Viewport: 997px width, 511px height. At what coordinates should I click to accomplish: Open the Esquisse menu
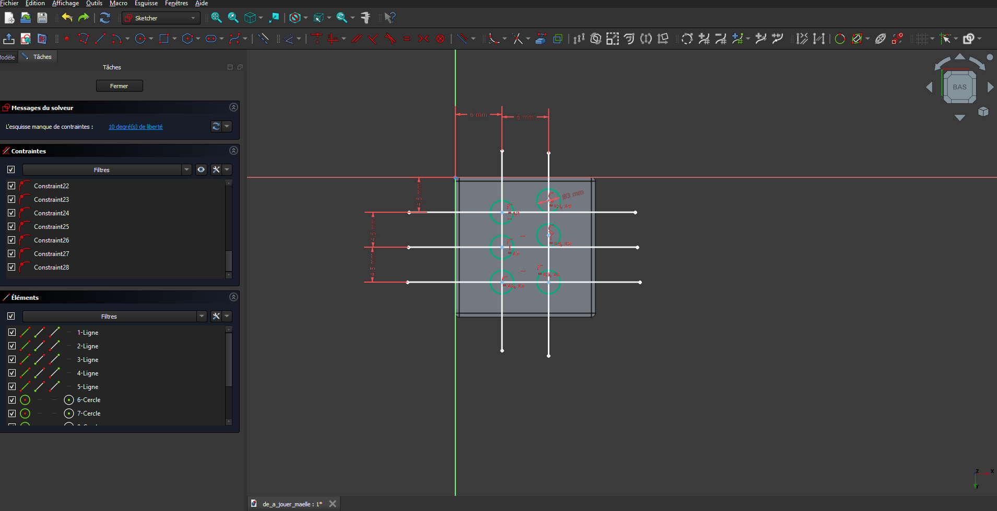pos(146,3)
